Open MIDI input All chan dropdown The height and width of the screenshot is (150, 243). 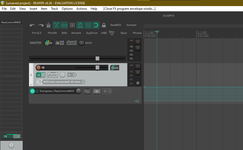64,82
